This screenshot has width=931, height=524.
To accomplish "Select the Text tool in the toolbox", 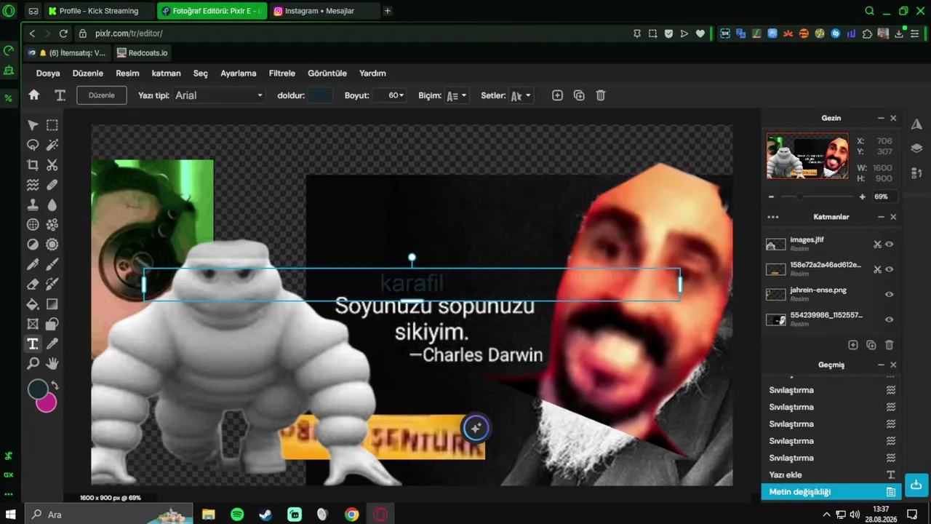I will (x=33, y=344).
